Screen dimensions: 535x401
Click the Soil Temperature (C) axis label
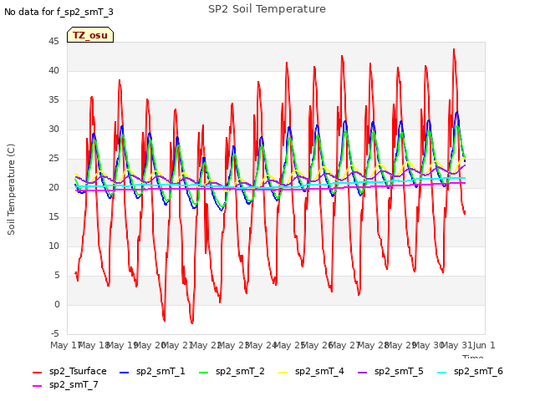(11, 190)
